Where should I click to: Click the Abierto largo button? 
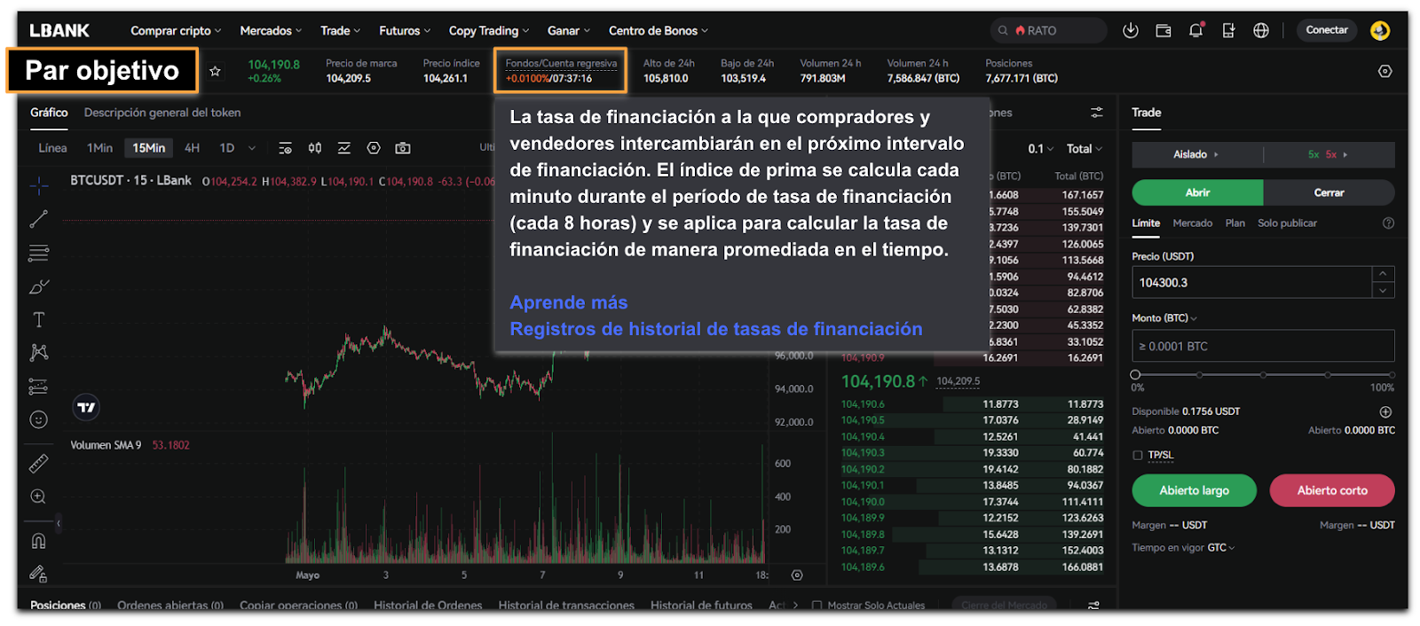[x=1194, y=490]
